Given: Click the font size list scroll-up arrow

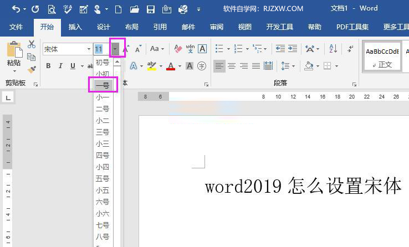Looking at the screenshot, I should [117, 62].
